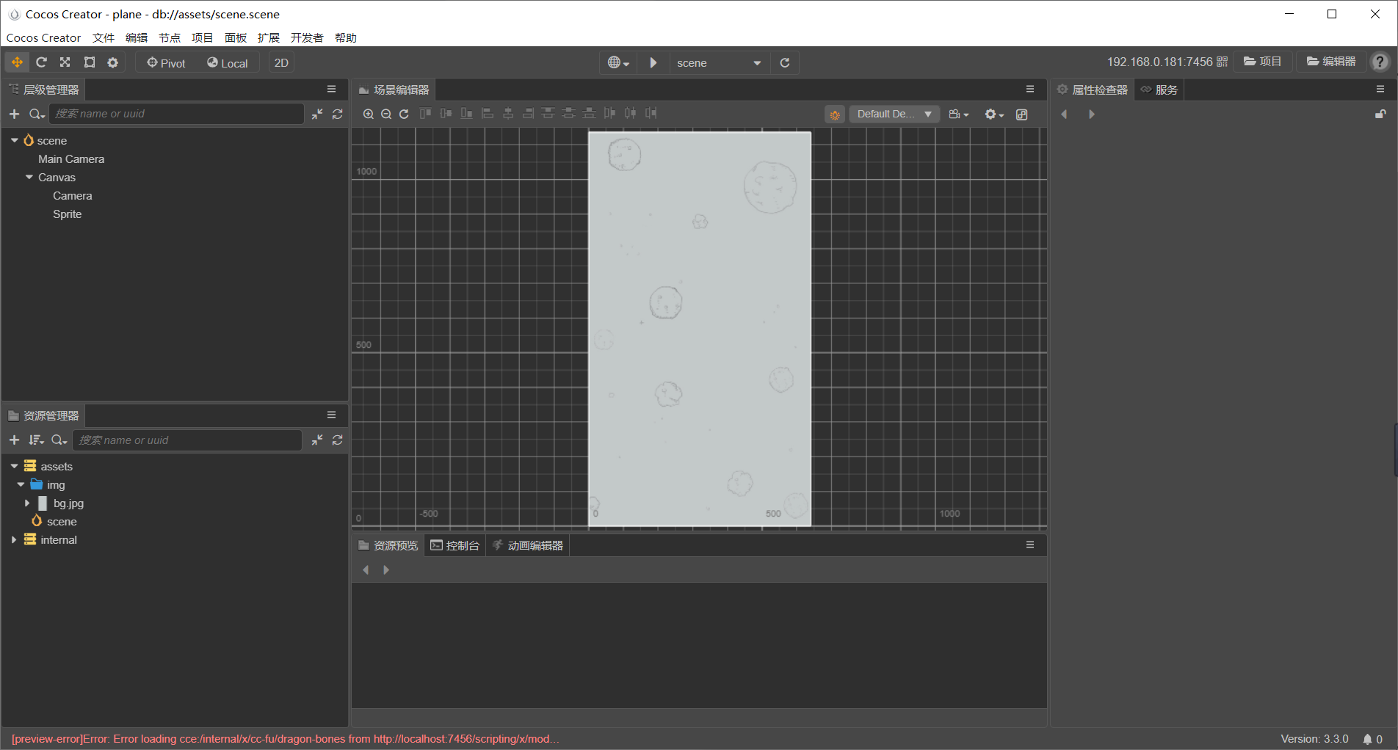Image resolution: width=1398 pixels, height=750 pixels.
Task: Open hierarchy search type dropdown
Action: pos(37,114)
